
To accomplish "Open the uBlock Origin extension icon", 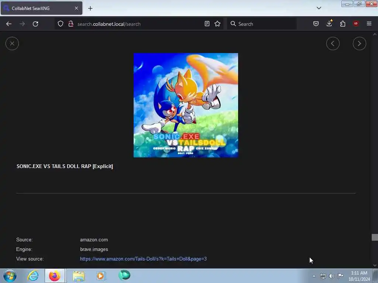I will pos(356,24).
